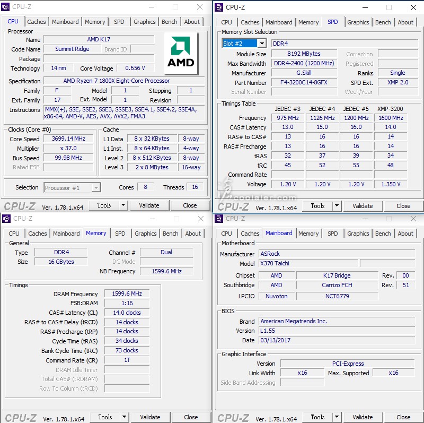Click the Close button in the SPD window
The image size is (424, 423).
tap(403, 206)
